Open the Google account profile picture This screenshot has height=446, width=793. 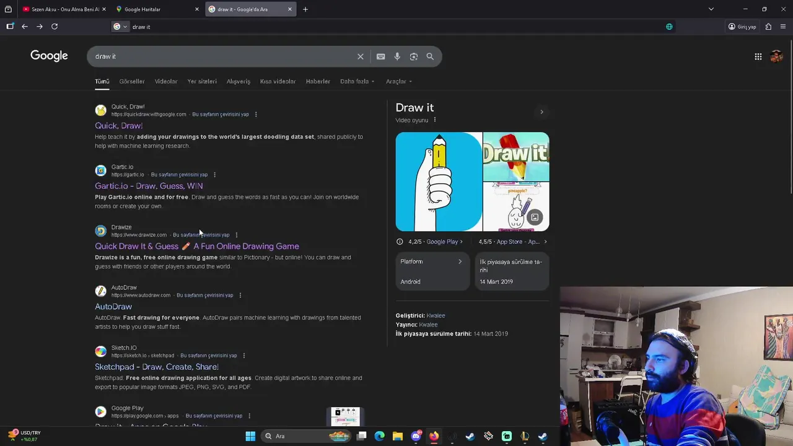coord(776,56)
